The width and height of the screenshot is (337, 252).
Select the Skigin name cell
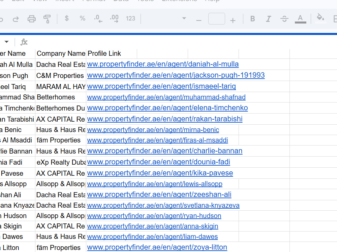tap(18, 226)
